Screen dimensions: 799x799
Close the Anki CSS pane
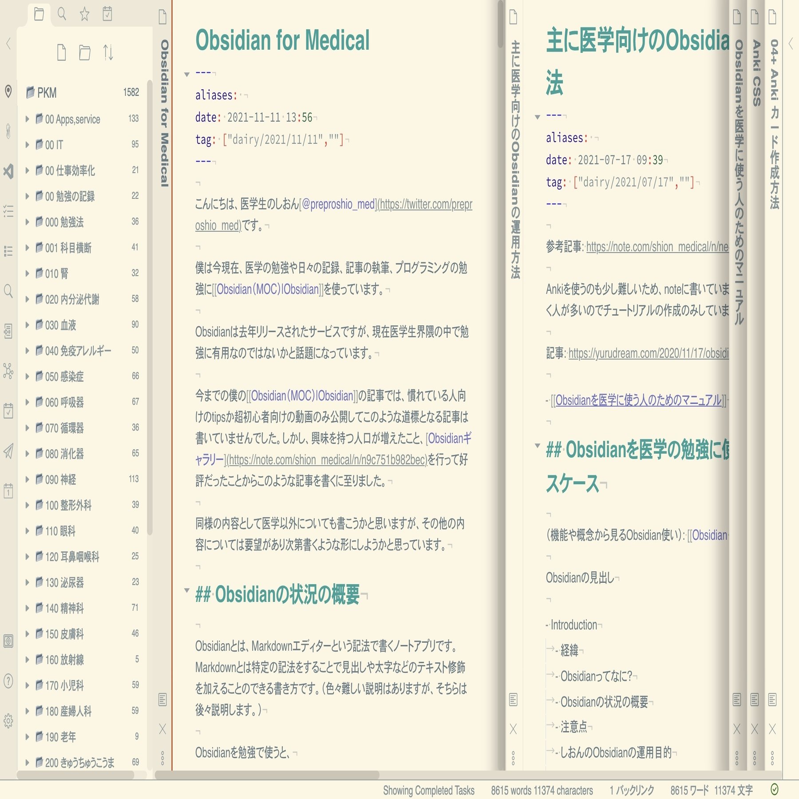click(x=754, y=729)
